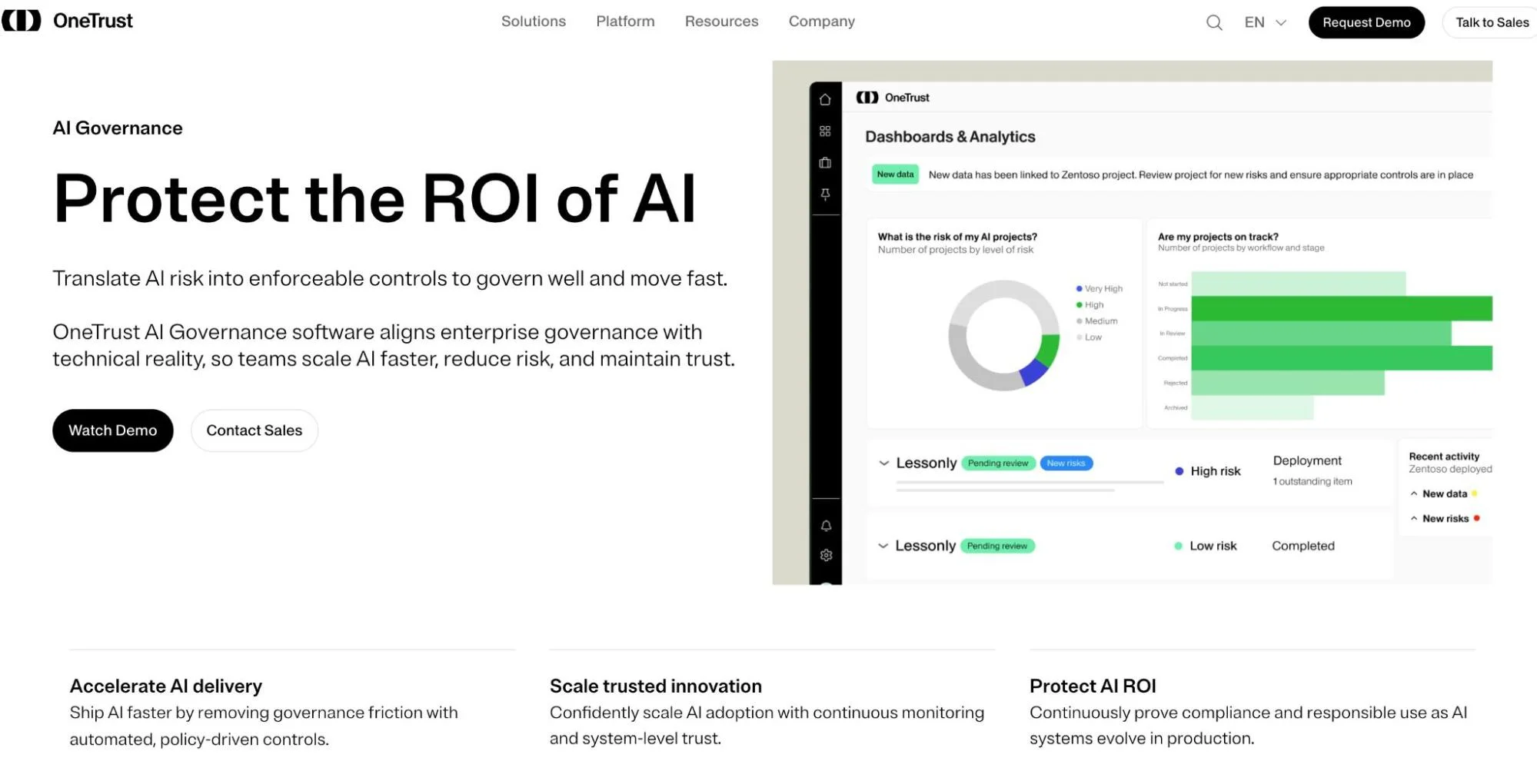
Task: Click the risk-level donut chart
Action: [x=1003, y=335]
